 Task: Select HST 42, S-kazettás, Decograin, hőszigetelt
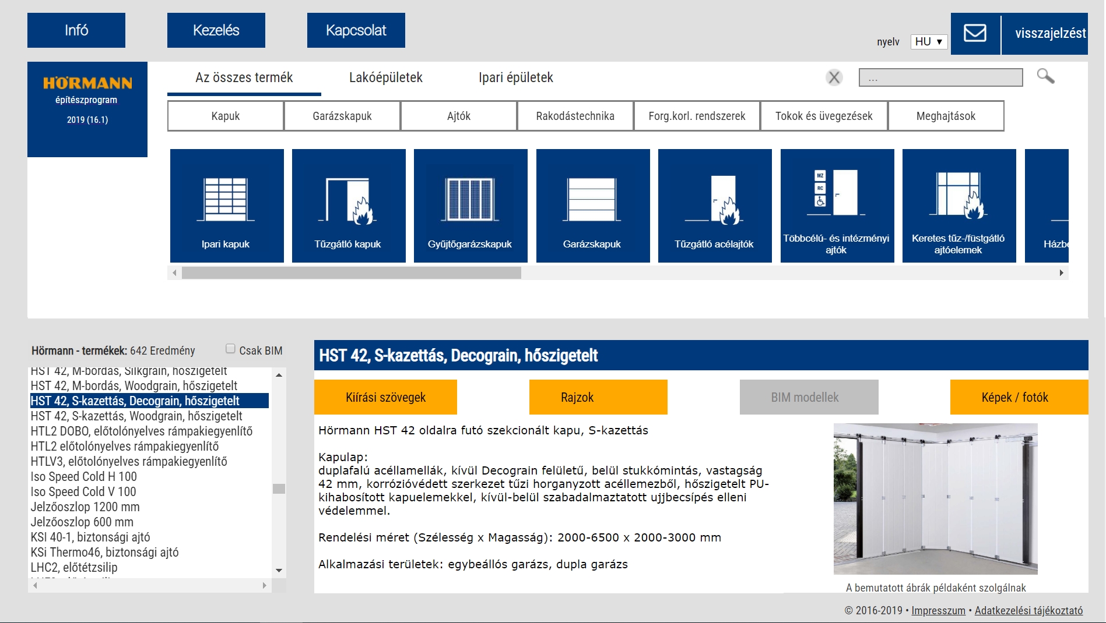pyautogui.click(x=149, y=401)
